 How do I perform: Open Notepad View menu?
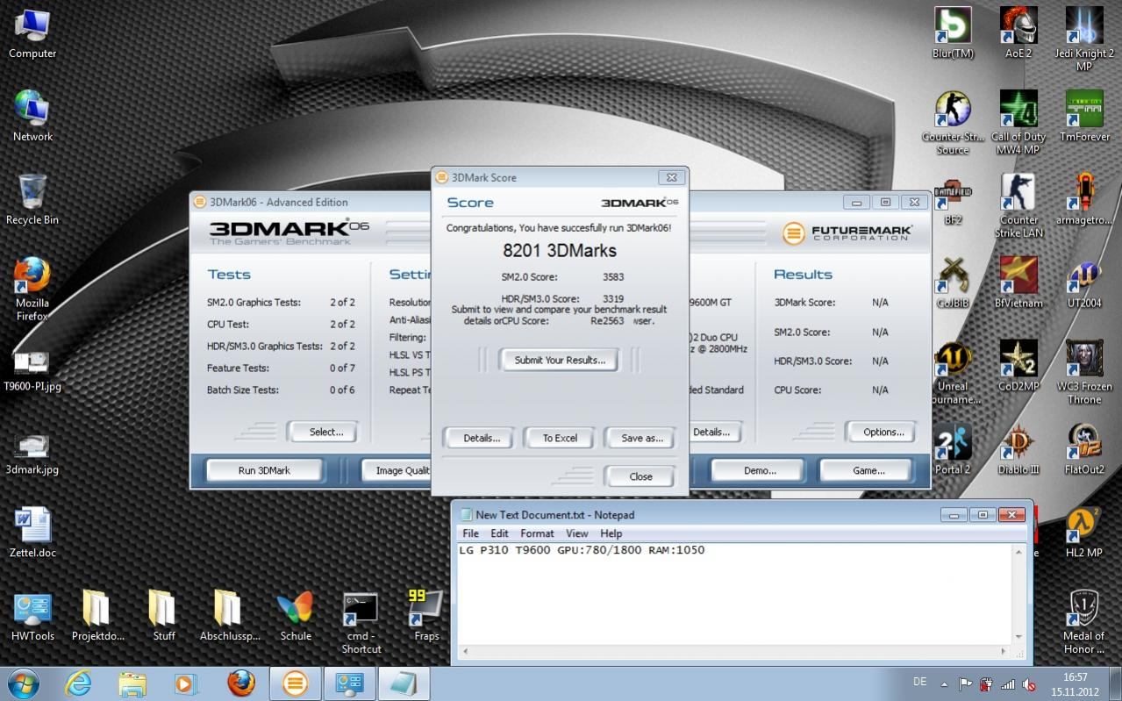(577, 533)
